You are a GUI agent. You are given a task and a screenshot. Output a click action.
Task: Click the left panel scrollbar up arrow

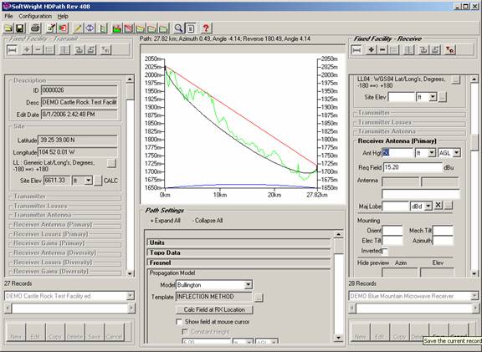[x=130, y=79]
